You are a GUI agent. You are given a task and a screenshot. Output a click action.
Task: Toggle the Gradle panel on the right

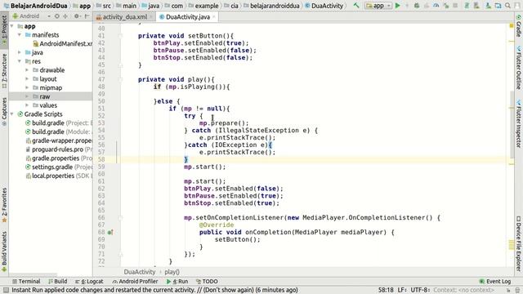pyautogui.click(x=519, y=26)
